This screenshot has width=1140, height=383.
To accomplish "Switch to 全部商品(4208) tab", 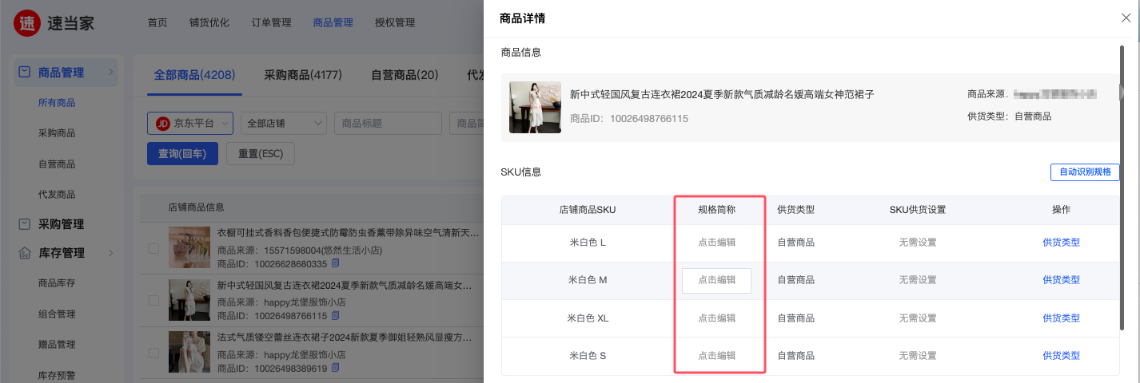I will [x=194, y=75].
